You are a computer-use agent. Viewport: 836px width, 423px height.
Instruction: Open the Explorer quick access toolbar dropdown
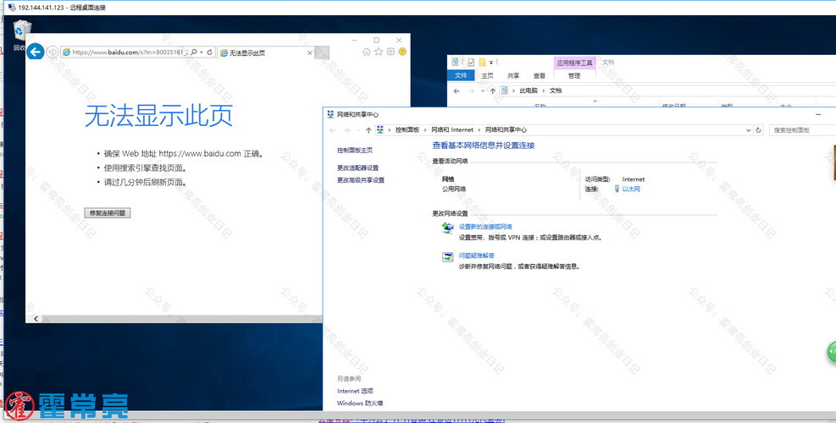tap(490, 62)
